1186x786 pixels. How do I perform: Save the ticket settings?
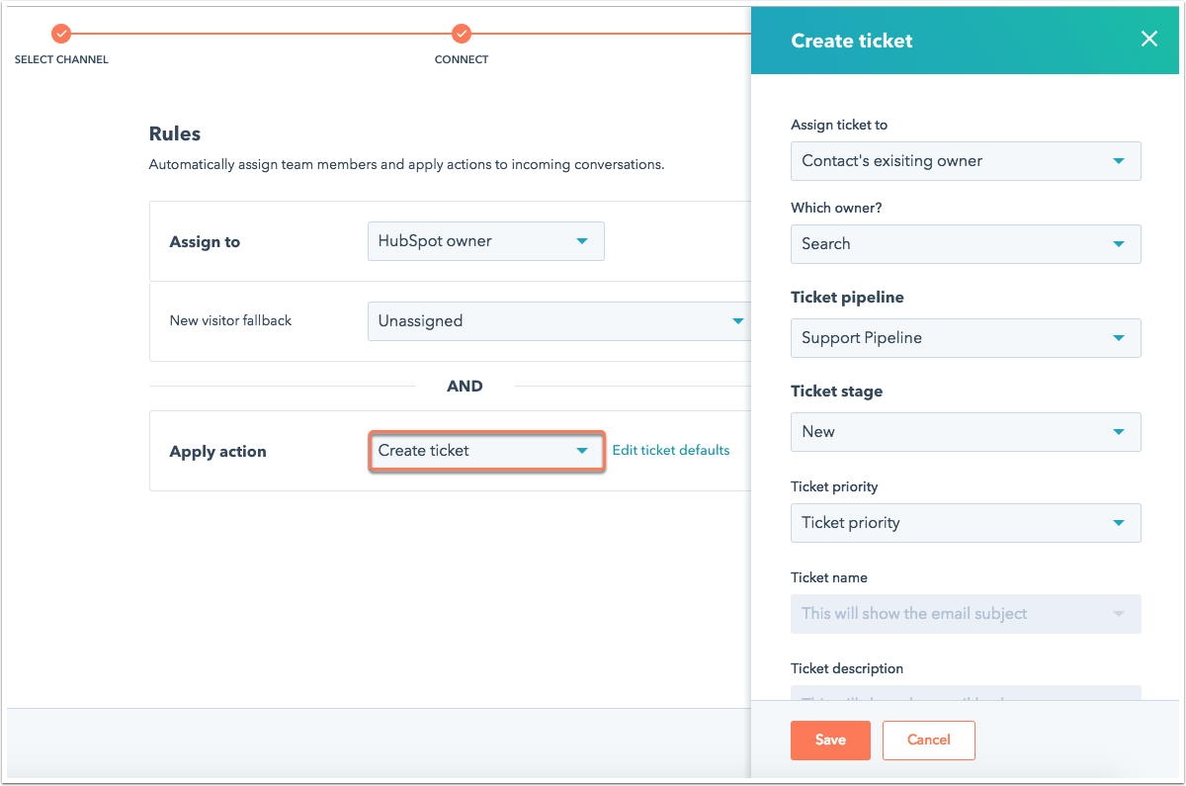[x=830, y=741]
